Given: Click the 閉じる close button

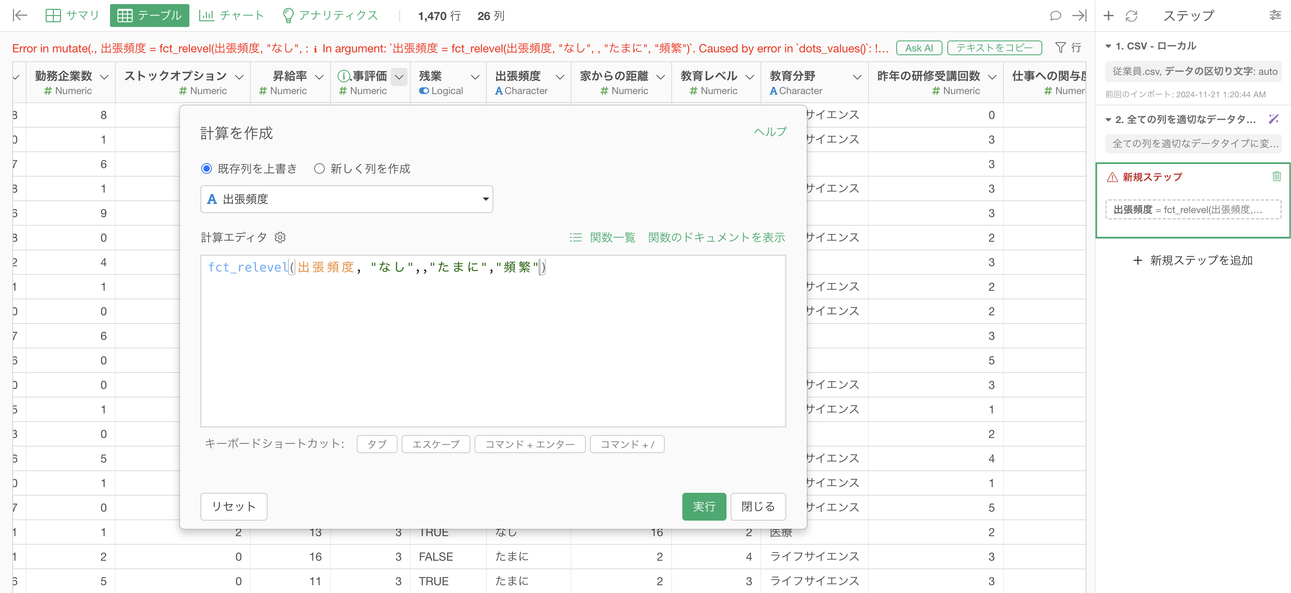Looking at the screenshot, I should [x=758, y=506].
